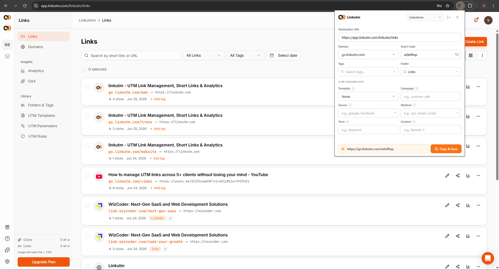Select Links in the sidebar
The height and width of the screenshot is (270, 499).
(44, 36)
